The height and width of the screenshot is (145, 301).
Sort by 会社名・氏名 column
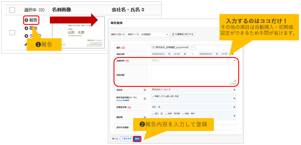(143, 10)
